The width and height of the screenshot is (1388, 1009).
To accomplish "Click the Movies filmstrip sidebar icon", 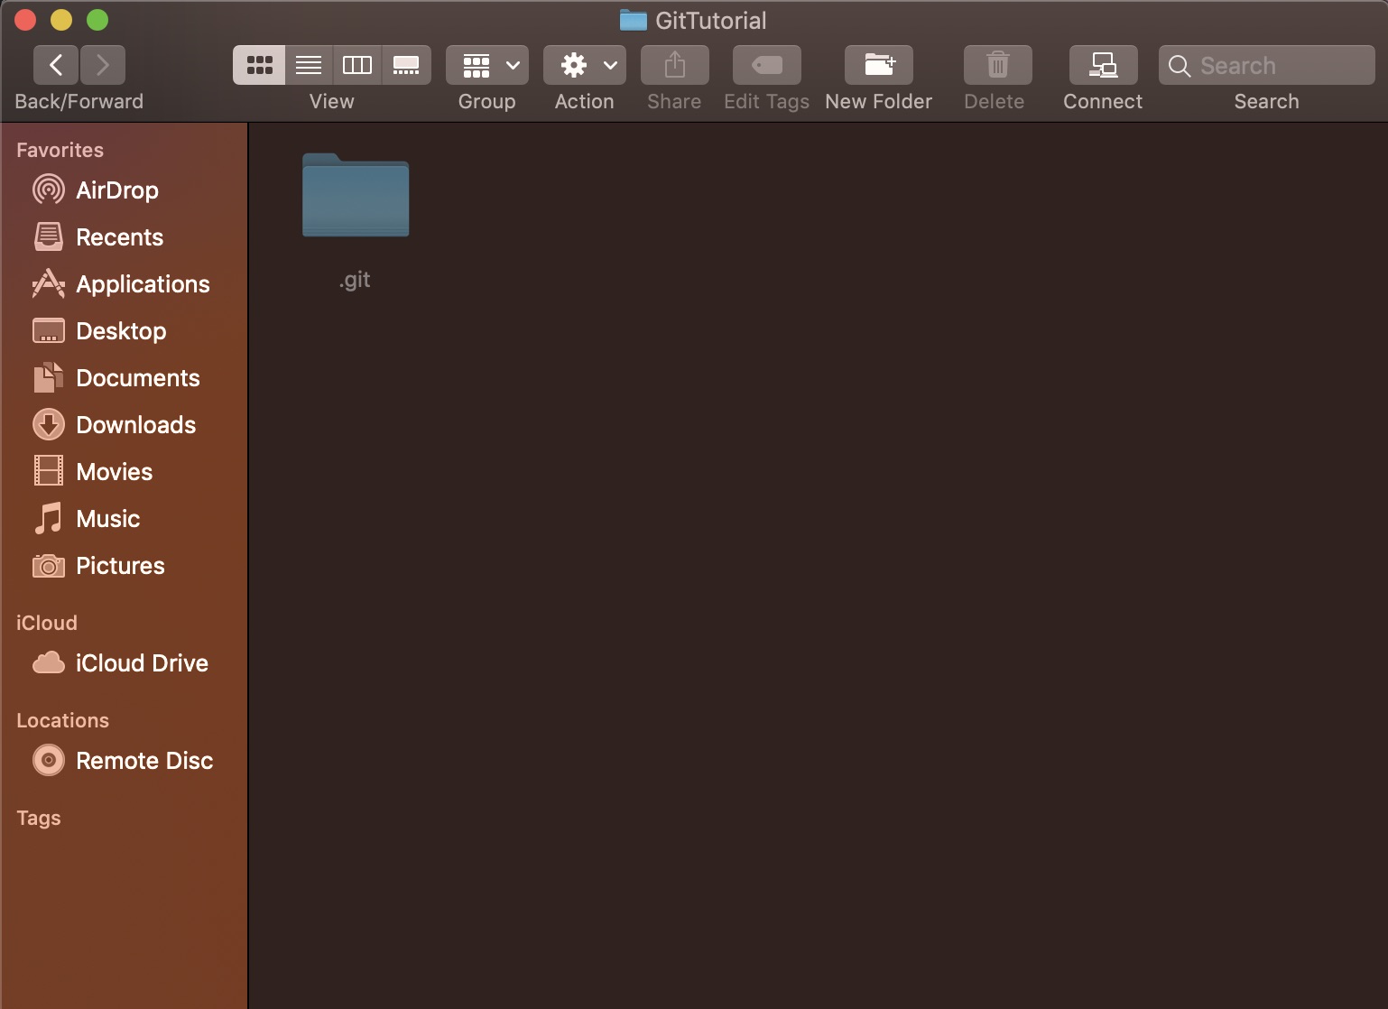I will (x=49, y=471).
